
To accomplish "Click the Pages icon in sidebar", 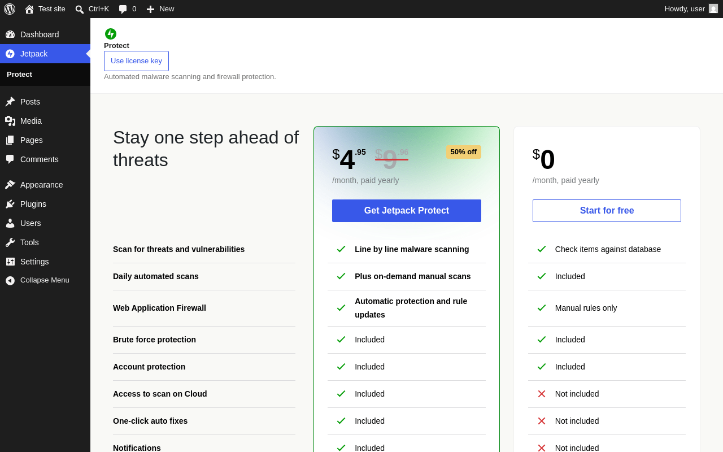I will (x=10, y=140).
